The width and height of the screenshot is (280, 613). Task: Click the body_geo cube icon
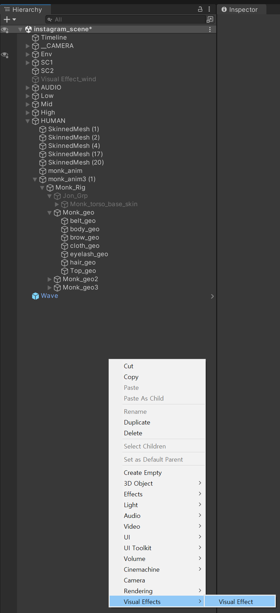tap(65, 229)
